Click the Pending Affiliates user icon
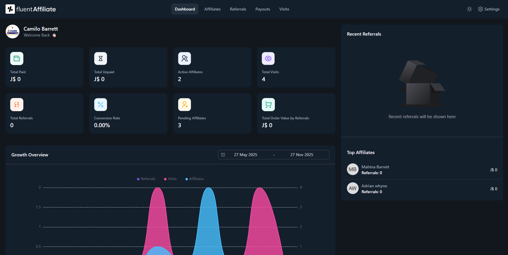This screenshot has width=508, height=255. point(184,105)
